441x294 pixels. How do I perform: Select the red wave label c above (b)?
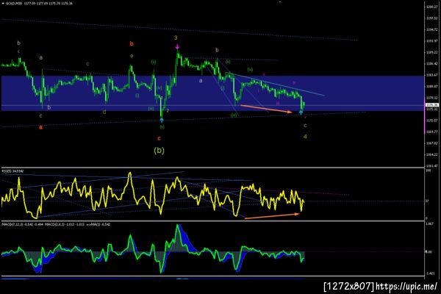tap(159, 138)
